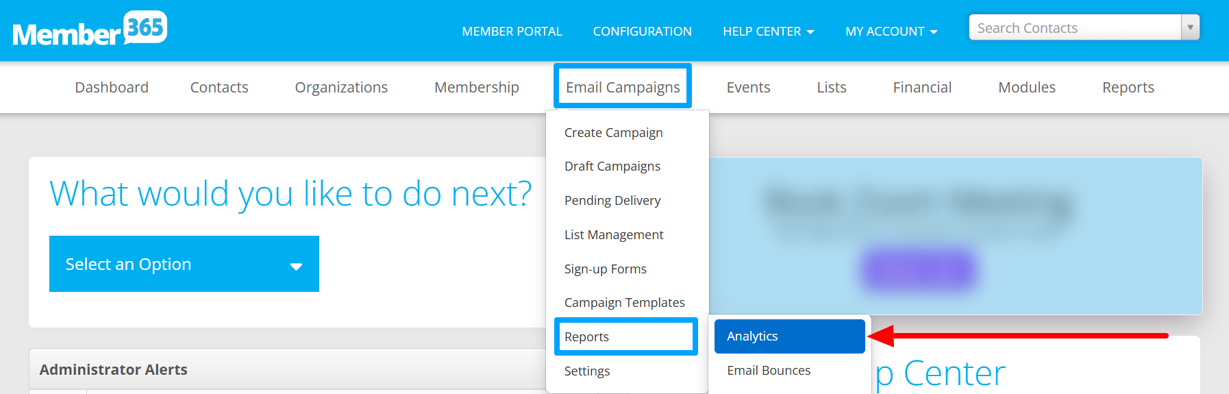The height and width of the screenshot is (394, 1229).
Task: Click the blurred purple banner button
Action: click(919, 269)
